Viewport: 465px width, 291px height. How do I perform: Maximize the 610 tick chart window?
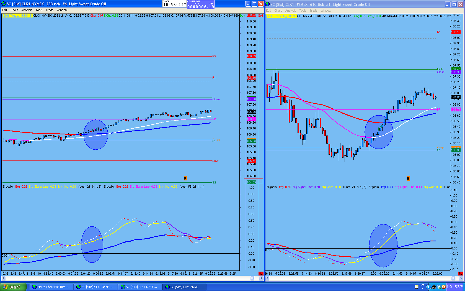[454, 4]
